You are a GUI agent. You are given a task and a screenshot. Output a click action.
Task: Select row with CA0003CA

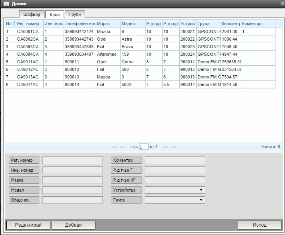click(140, 47)
